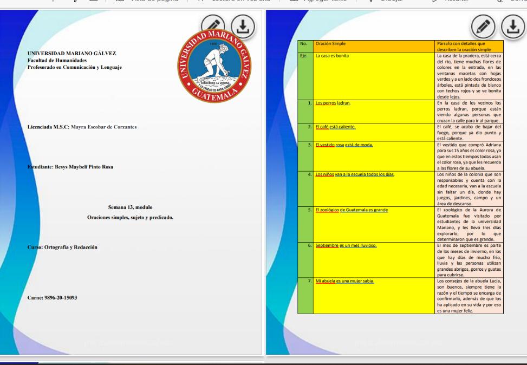Click the paragraph starting 'El vestido que compró Adriana'

click(x=469, y=157)
